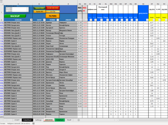Click the orange button below CLEAR ARCHIVE
Image resolution: width=168 pixels, height=125 pixels.
(53, 11)
